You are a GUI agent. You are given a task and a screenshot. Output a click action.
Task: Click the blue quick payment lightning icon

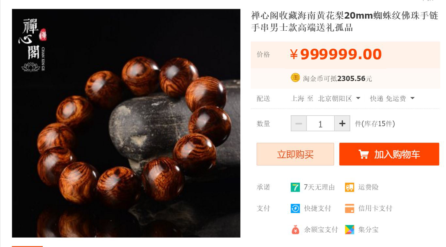coord(295,208)
